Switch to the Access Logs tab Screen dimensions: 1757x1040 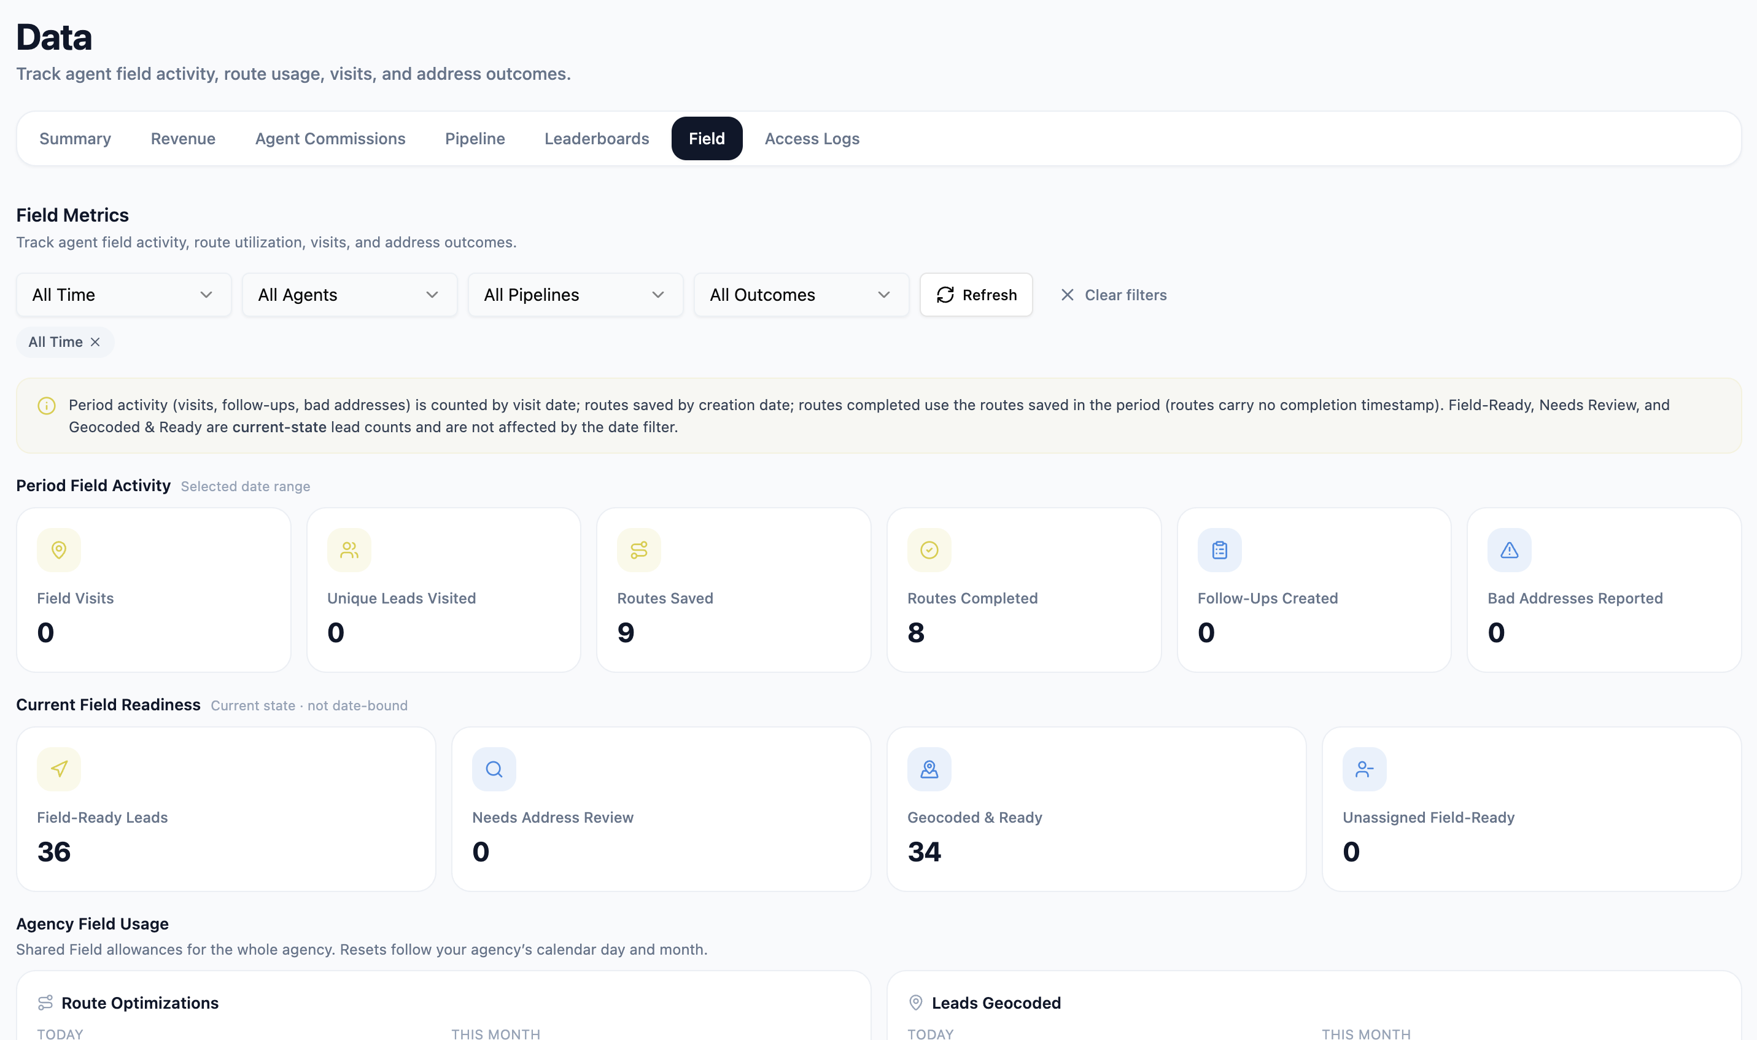812,139
